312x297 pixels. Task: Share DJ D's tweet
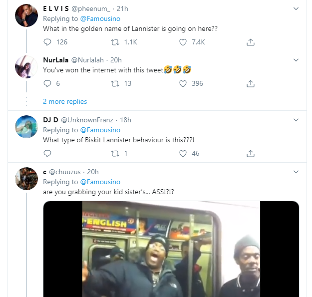coord(251,153)
